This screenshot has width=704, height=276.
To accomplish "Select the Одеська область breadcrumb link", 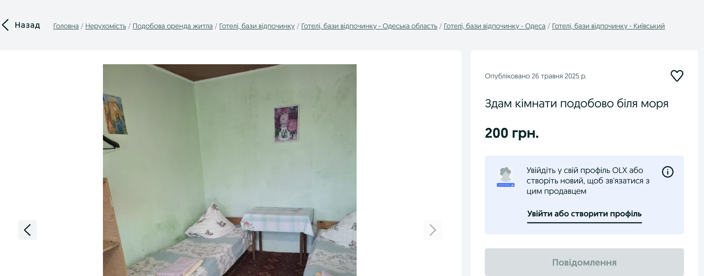I will coord(369,26).
